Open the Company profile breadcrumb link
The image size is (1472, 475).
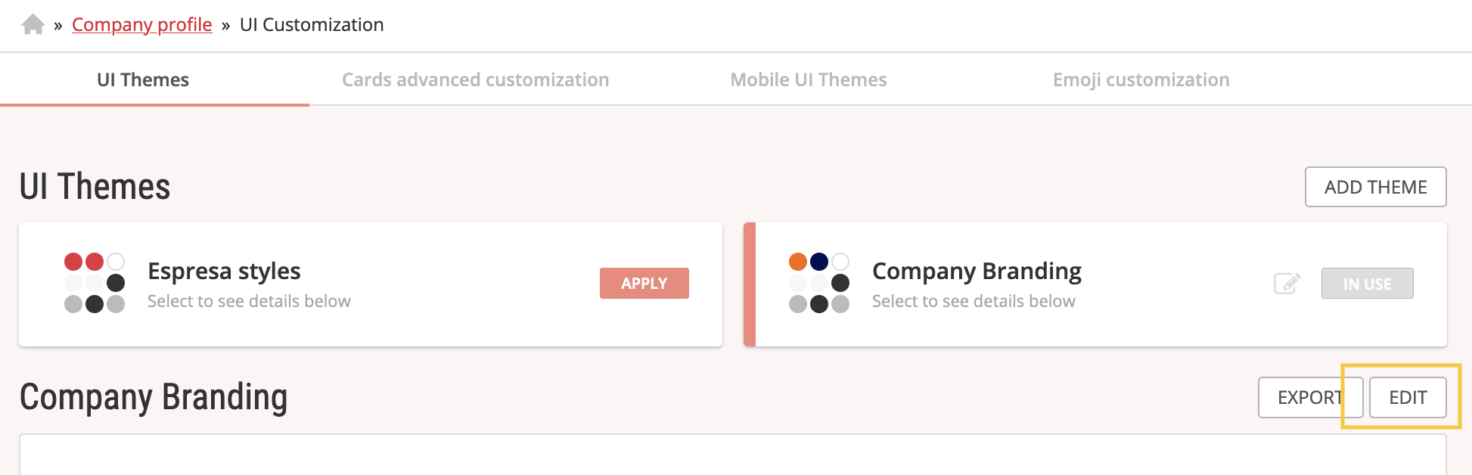click(142, 25)
